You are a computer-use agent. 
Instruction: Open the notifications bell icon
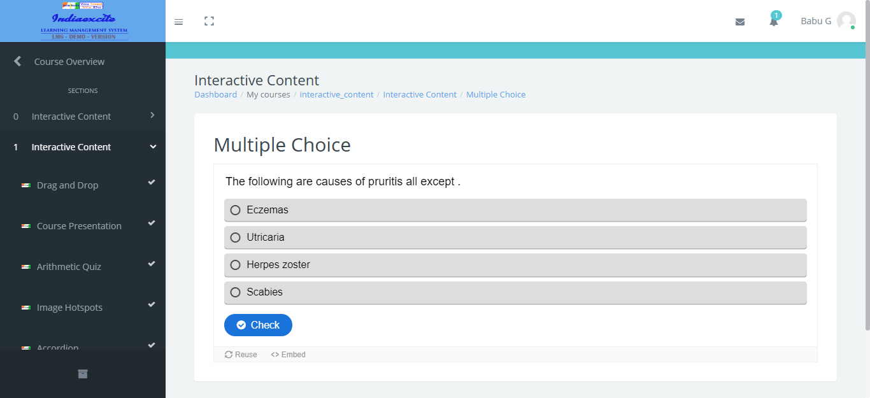tap(773, 22)
